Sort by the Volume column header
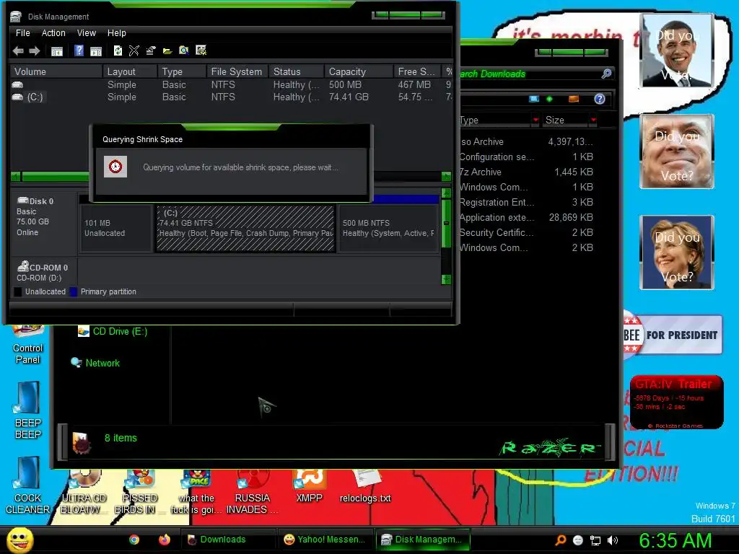 coord(56,71)
